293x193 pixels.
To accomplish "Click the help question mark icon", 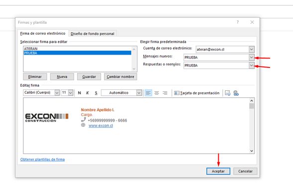I will 237,22.
